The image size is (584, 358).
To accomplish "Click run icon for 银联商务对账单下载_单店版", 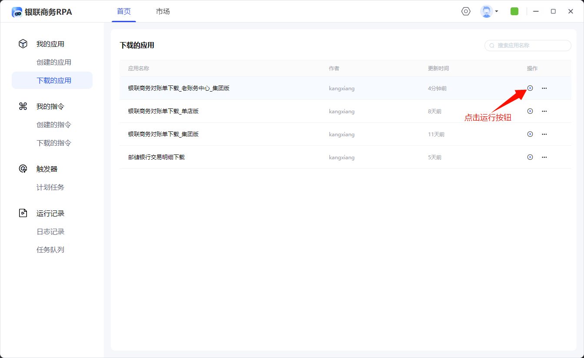I will point(530,111).
